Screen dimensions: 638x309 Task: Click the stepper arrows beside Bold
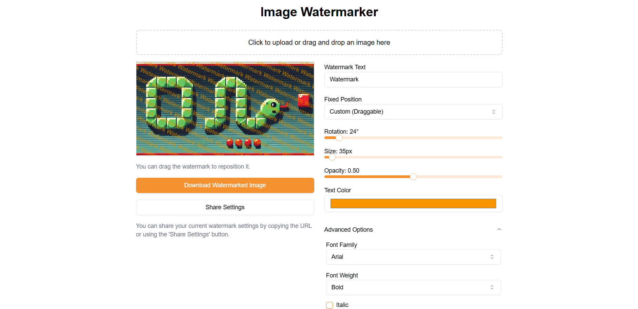click(x=492, y=287)
